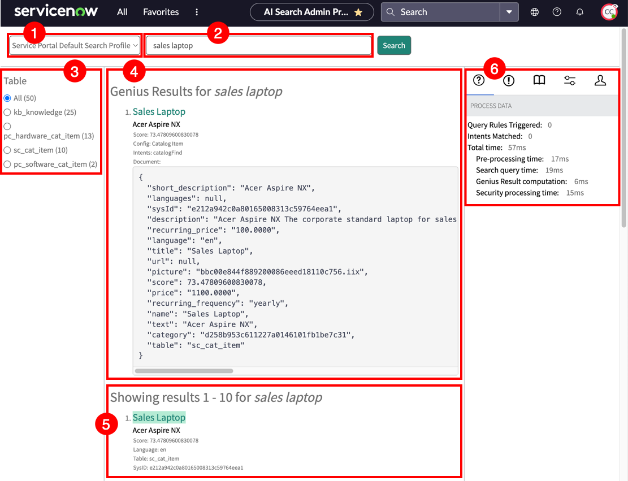Click the 'Table: sc_cat_item' result text
This screenshot has width=628, height=481.
[156, 458]
